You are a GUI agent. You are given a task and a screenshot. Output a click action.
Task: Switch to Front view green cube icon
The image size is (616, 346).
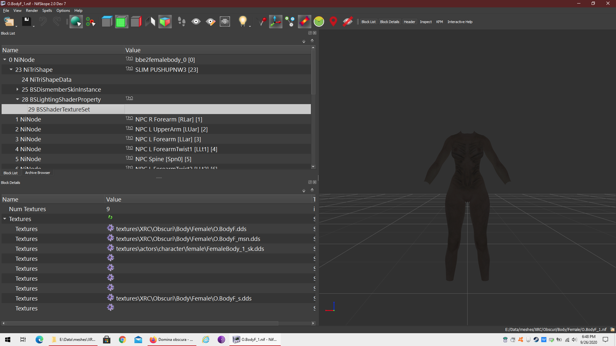pyautogui.click(x=122, y=22)
